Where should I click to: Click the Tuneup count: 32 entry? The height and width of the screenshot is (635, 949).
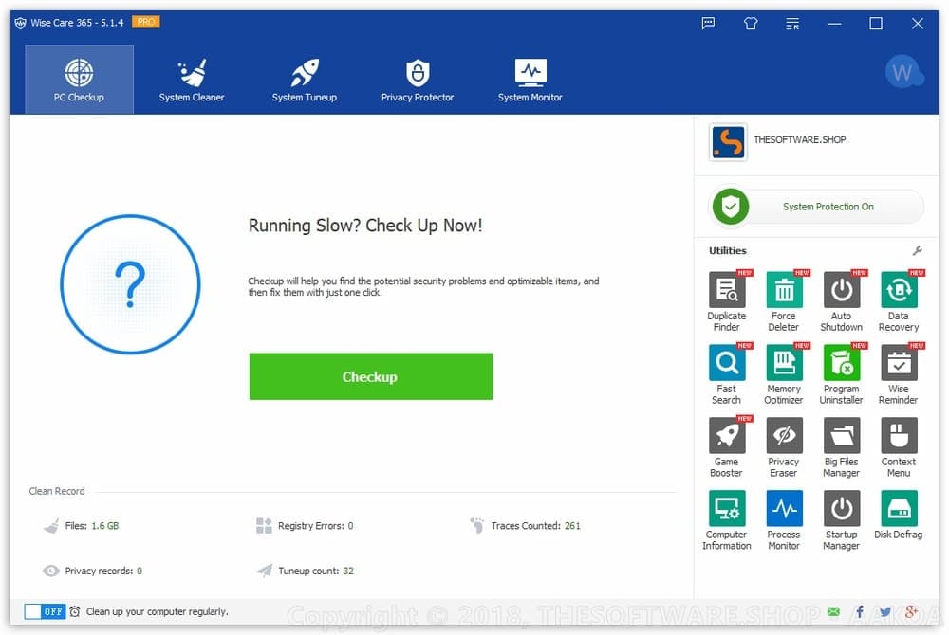(x=305, y=571)
